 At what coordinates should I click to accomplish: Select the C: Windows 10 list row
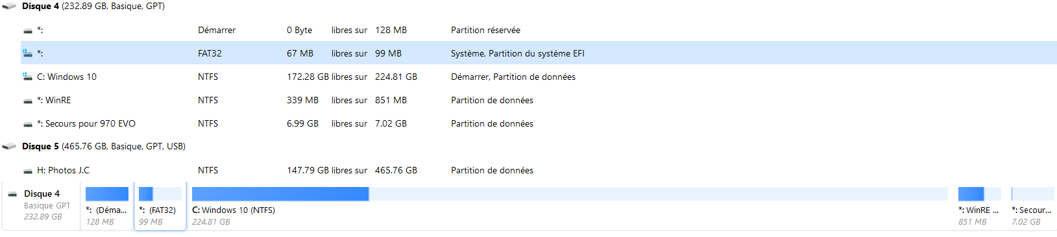coord(539,77)
